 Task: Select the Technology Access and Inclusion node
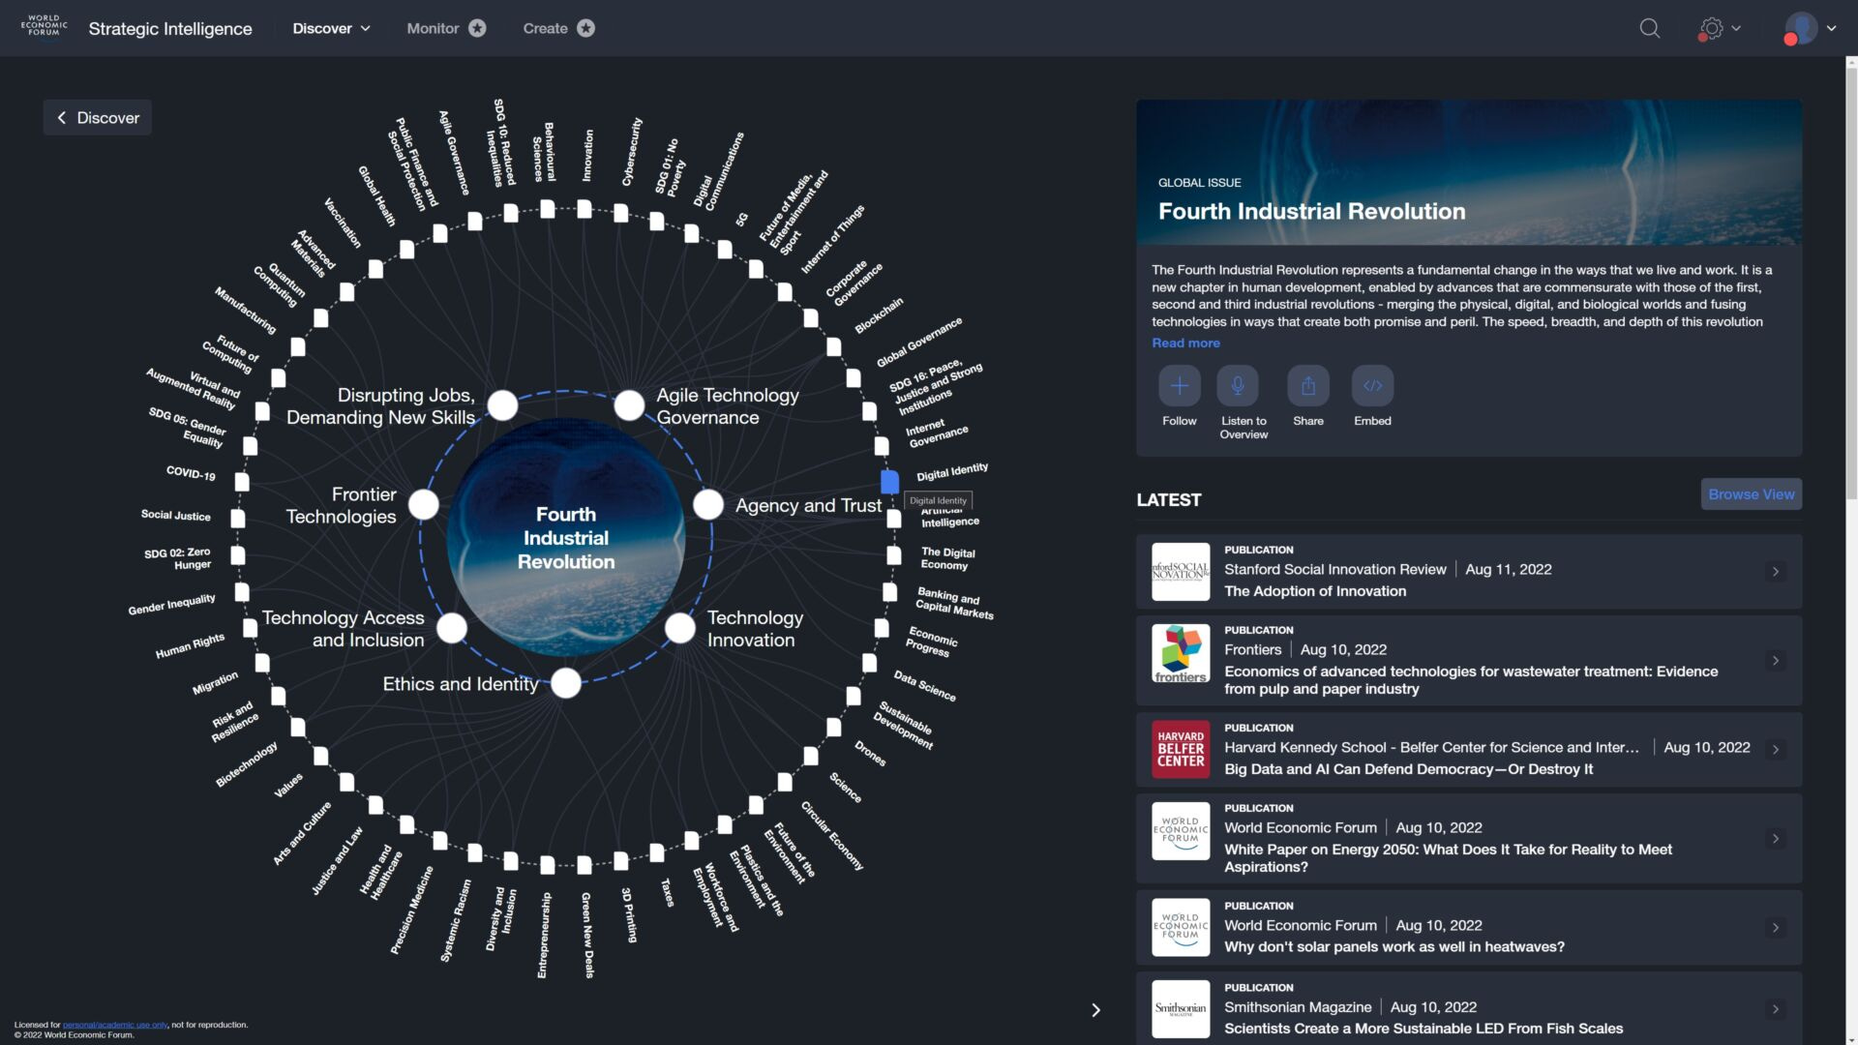[452, 628]
